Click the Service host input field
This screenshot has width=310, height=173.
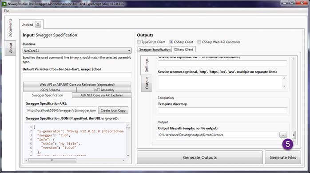(222, 63)
